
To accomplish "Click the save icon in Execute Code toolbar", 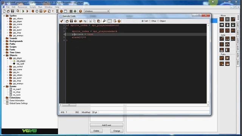I will point(71,21).
